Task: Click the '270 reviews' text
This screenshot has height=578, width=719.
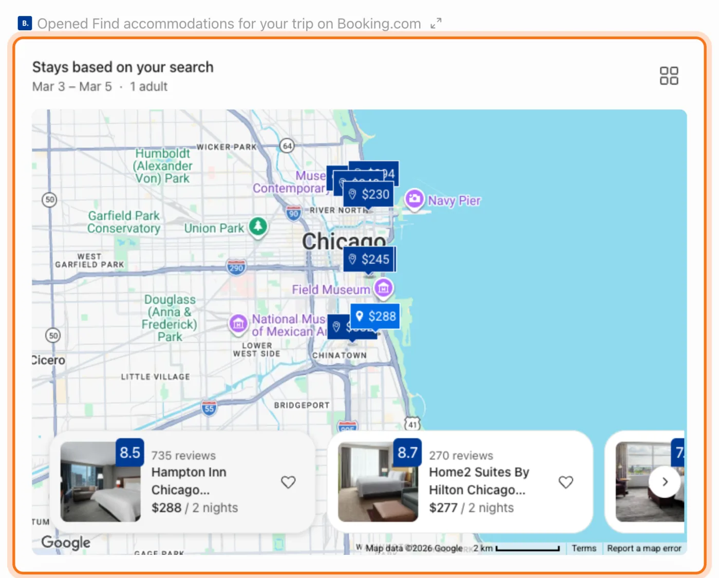Action: (x=461, y=456)
